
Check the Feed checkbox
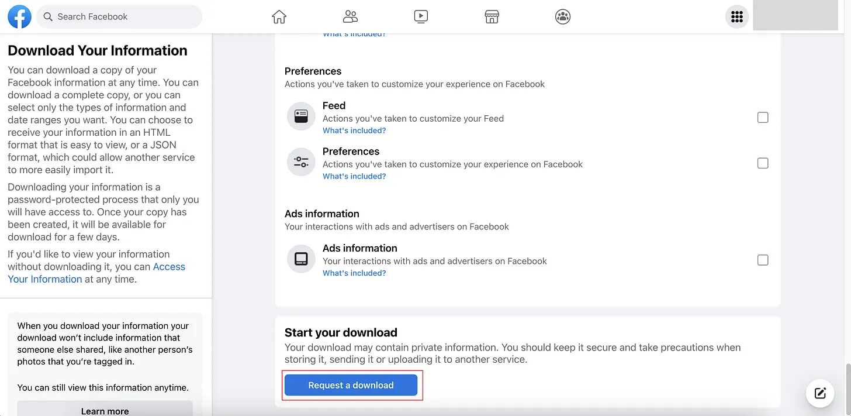tap(763, 118)
